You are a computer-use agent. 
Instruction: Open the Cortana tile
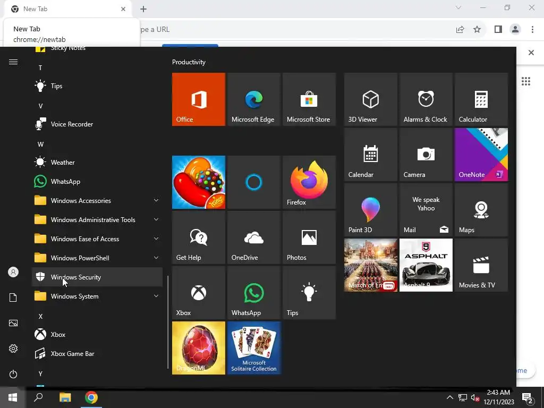[x=253, y=182]
